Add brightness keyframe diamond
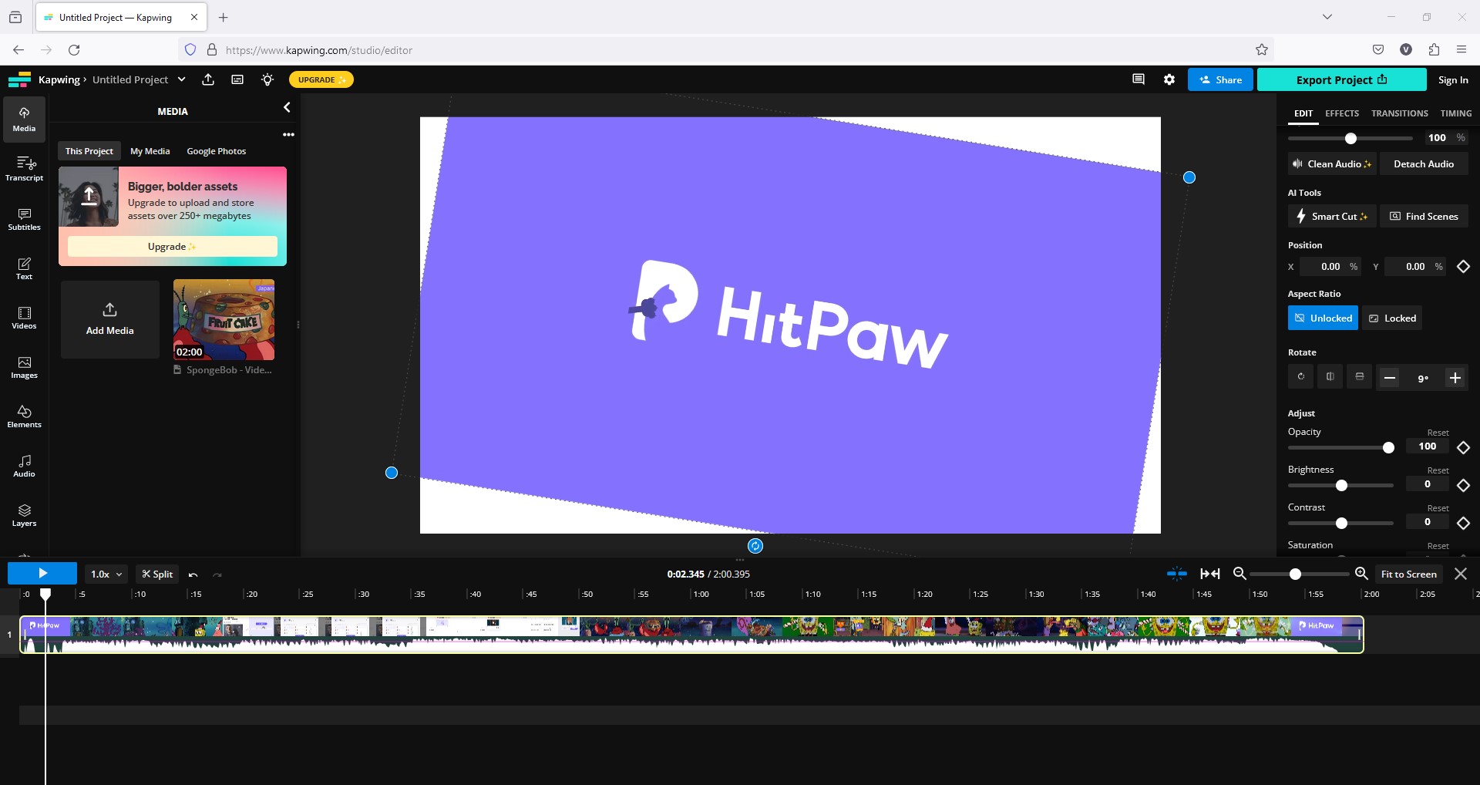Viewport: 1480px width, 785px height. click(1463, 485)
